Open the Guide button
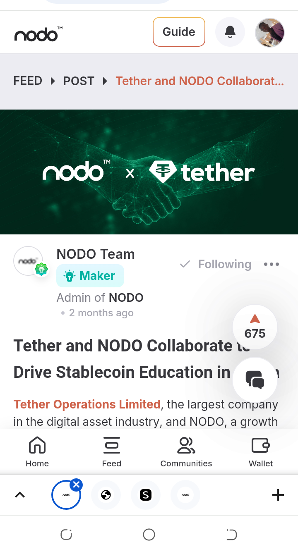 (x=179, y=32)
